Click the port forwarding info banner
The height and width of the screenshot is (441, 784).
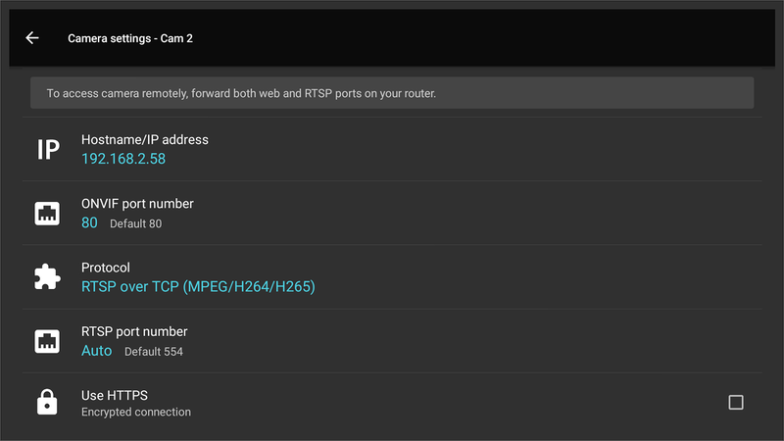point(392,93)
